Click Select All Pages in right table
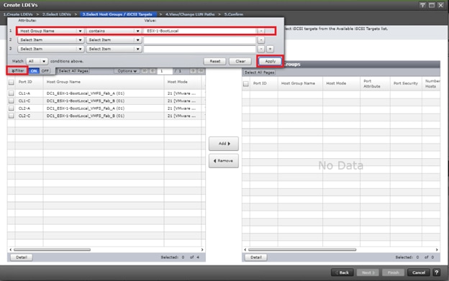 click(260, 73)
